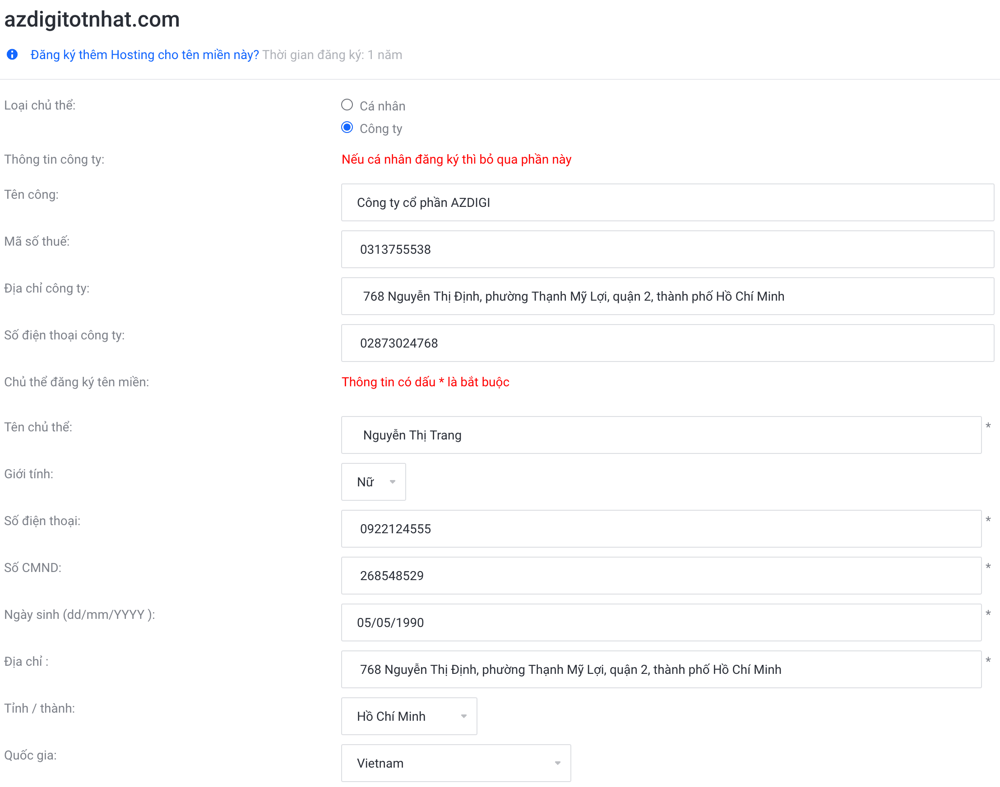Click the Tên chủ thể input
The height and width of the screenshot is (787, 1000).
661,435
